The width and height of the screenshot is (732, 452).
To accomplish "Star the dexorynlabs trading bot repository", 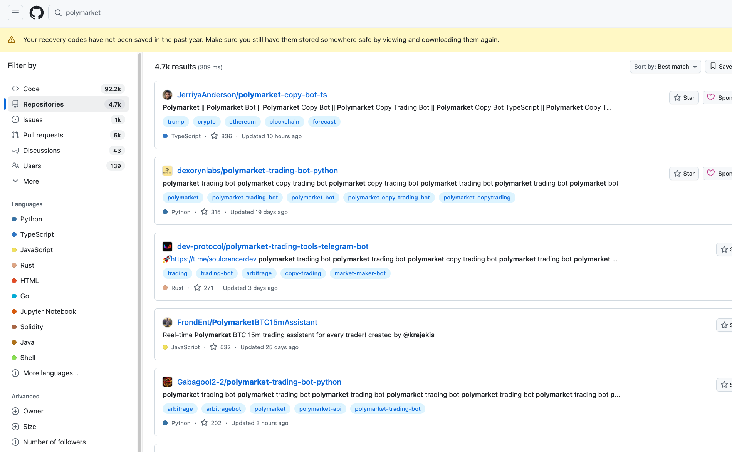I will [x=683, y=174].
